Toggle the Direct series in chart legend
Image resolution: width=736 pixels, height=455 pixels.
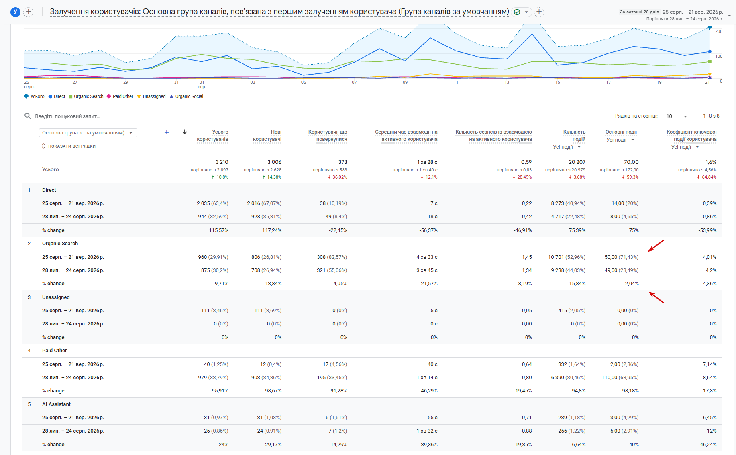(x=57, y=96)
